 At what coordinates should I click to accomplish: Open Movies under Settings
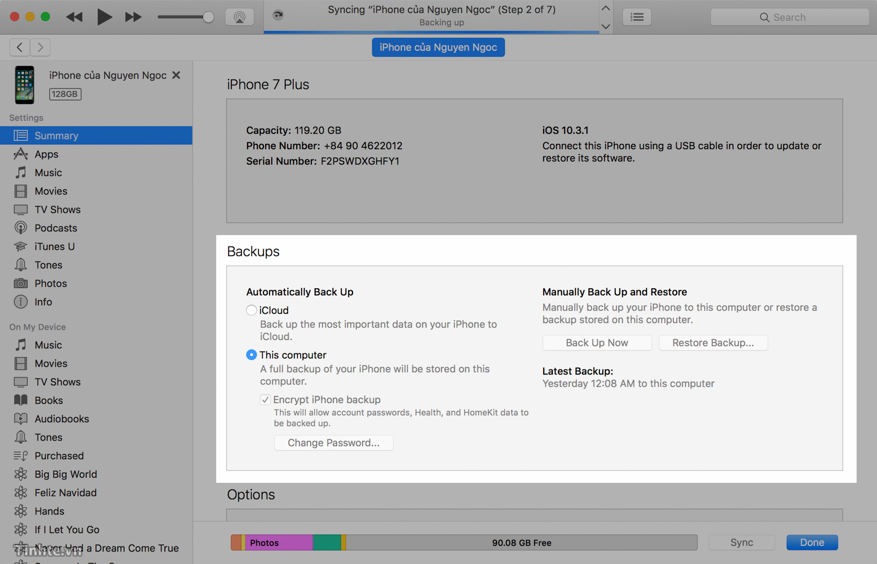click(96, 191)
